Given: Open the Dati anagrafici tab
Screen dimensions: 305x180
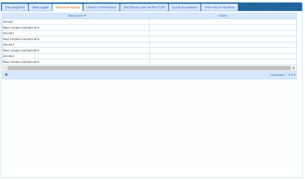Looking at the screenshot, I should point(15,7).
